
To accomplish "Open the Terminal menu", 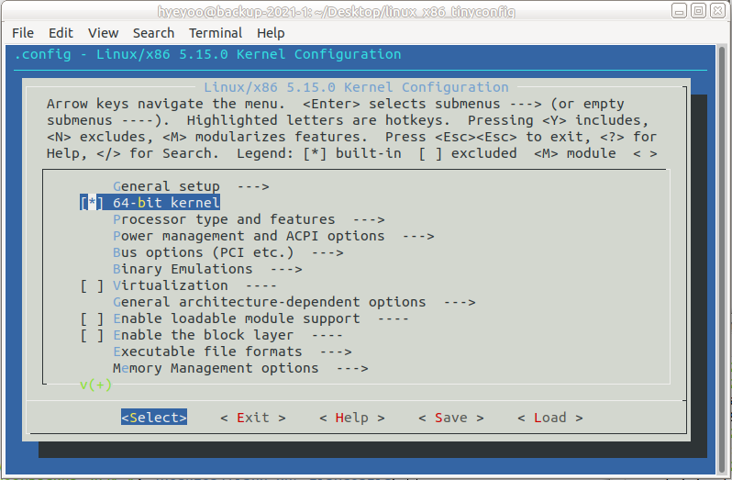I will tap(216, 33).
